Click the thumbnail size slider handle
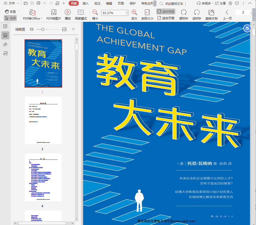 [43, 29]
